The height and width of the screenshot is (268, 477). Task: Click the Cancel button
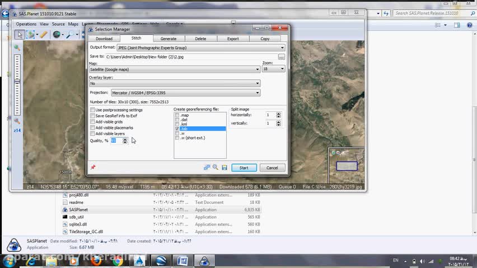click(x=272, y=168)
